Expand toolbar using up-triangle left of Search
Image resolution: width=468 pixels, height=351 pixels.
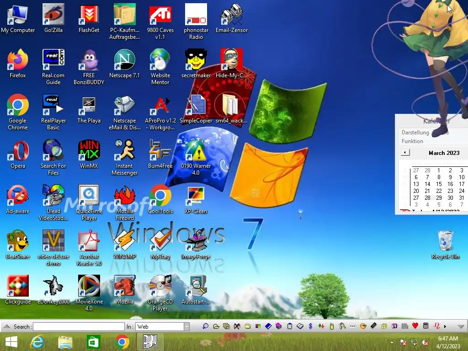6,326
